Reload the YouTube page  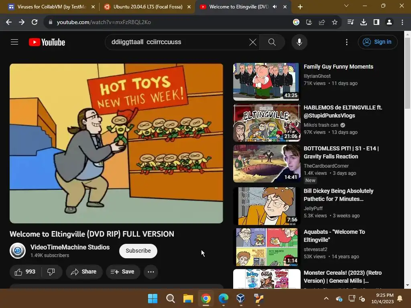point(35,22)
